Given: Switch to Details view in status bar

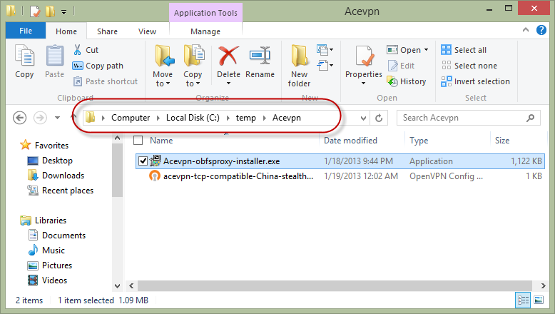Looking at the screenshot, I should (x=523, y=300).
